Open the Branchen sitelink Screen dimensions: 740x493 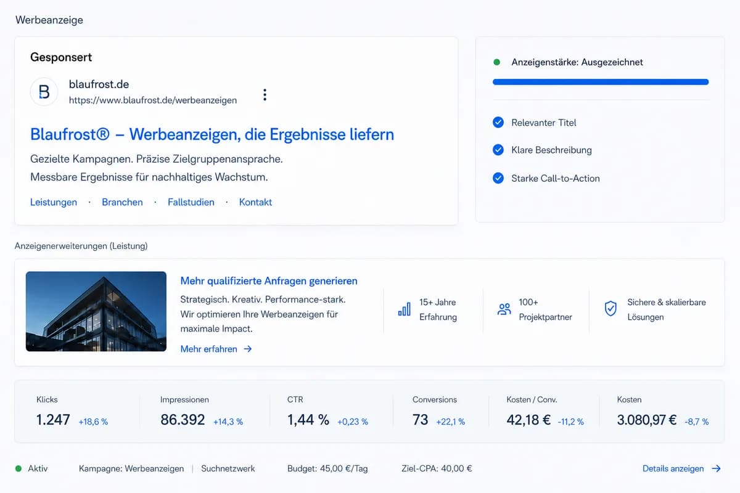pyautogui.click(x=122, y=202)
